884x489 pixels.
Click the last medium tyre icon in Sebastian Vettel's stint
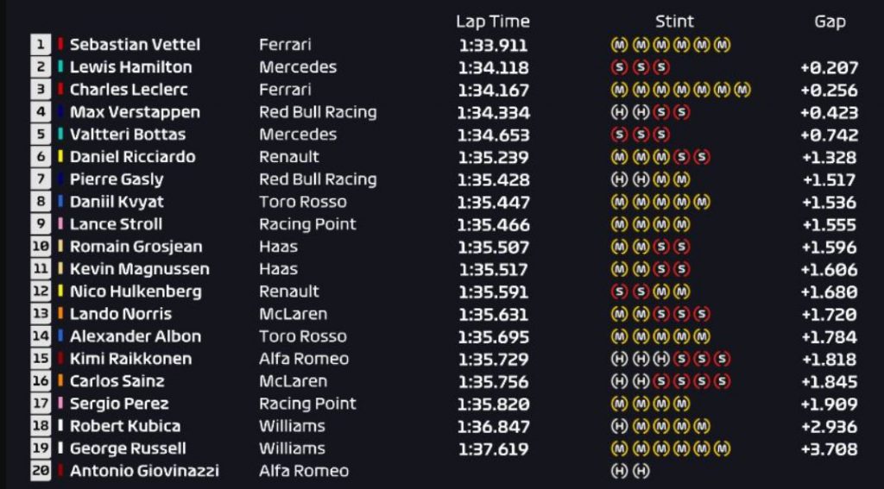723,45
